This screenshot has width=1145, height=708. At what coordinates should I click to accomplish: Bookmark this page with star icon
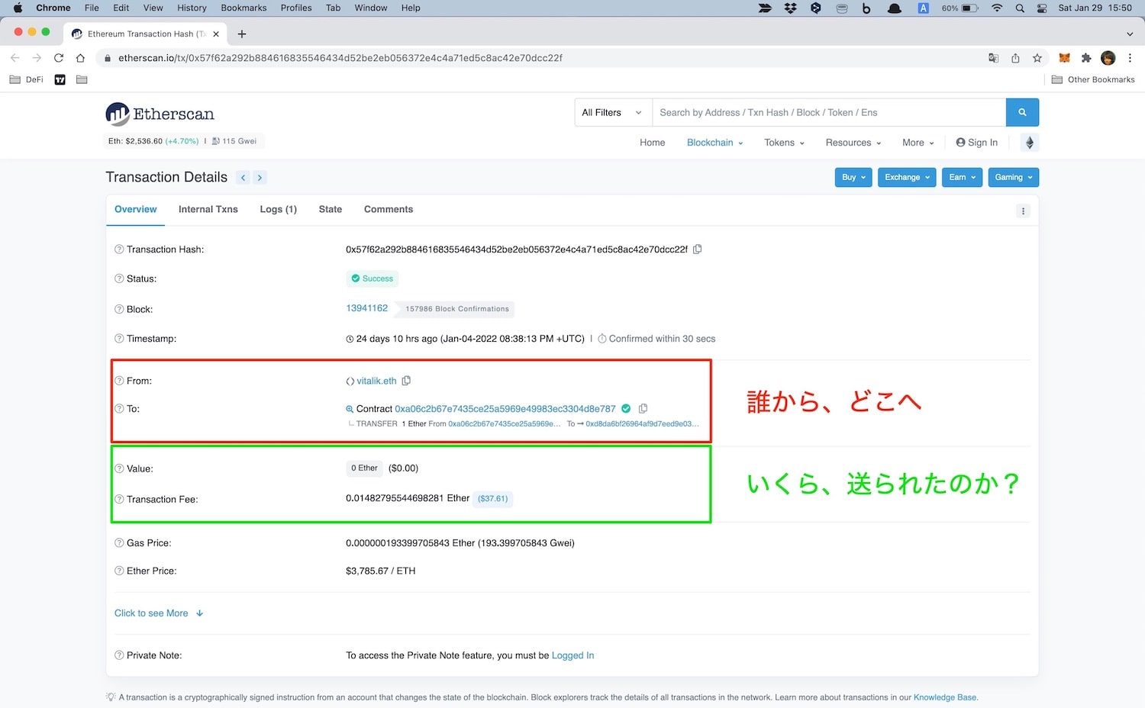tap(1037, 58)
